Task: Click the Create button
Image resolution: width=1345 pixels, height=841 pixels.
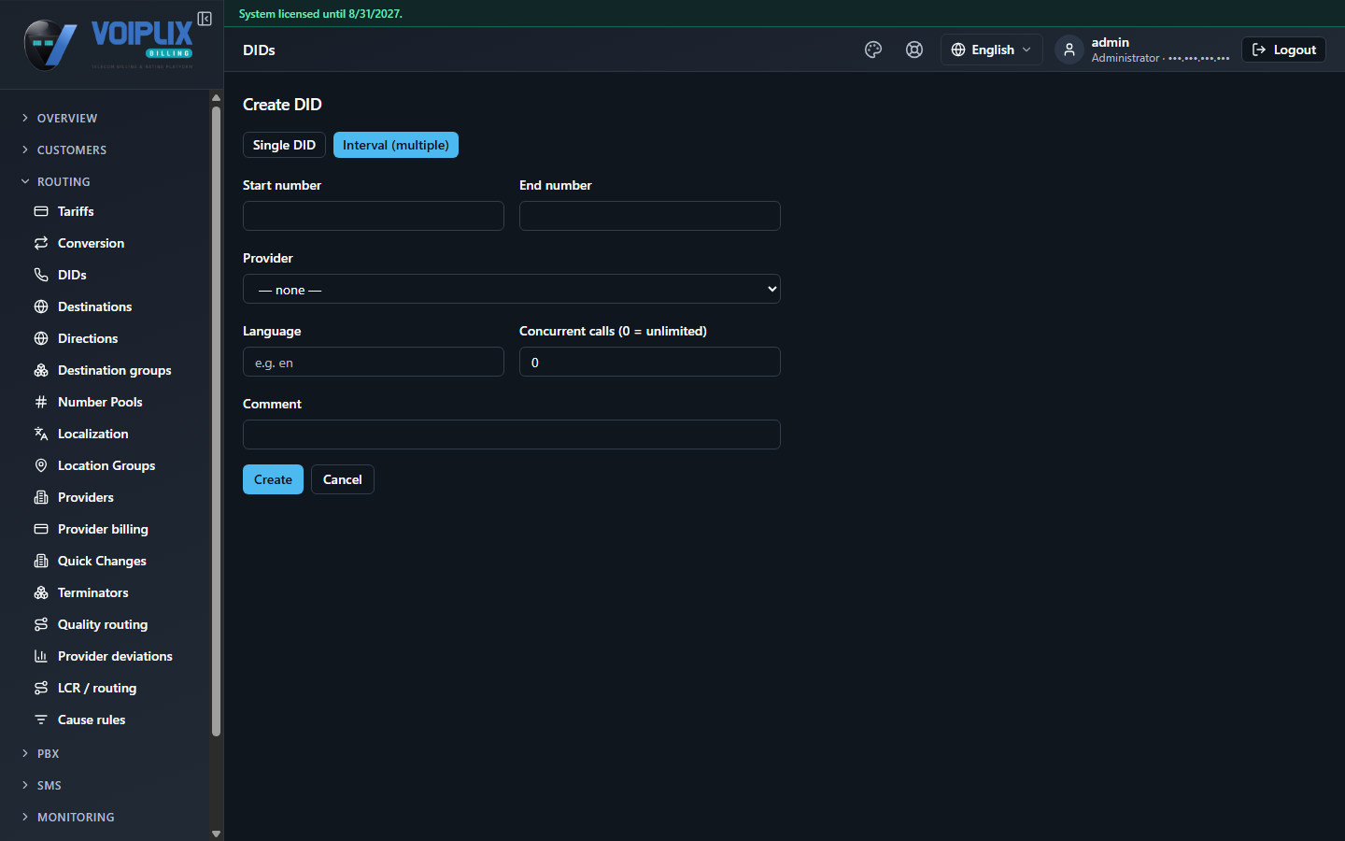Action: tap(273, 479)
